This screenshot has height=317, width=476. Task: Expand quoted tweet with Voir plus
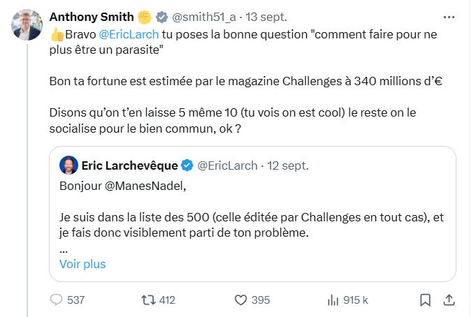[82, 264]
